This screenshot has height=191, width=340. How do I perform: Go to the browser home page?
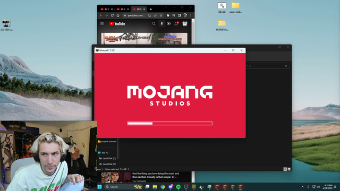[118, 15]
